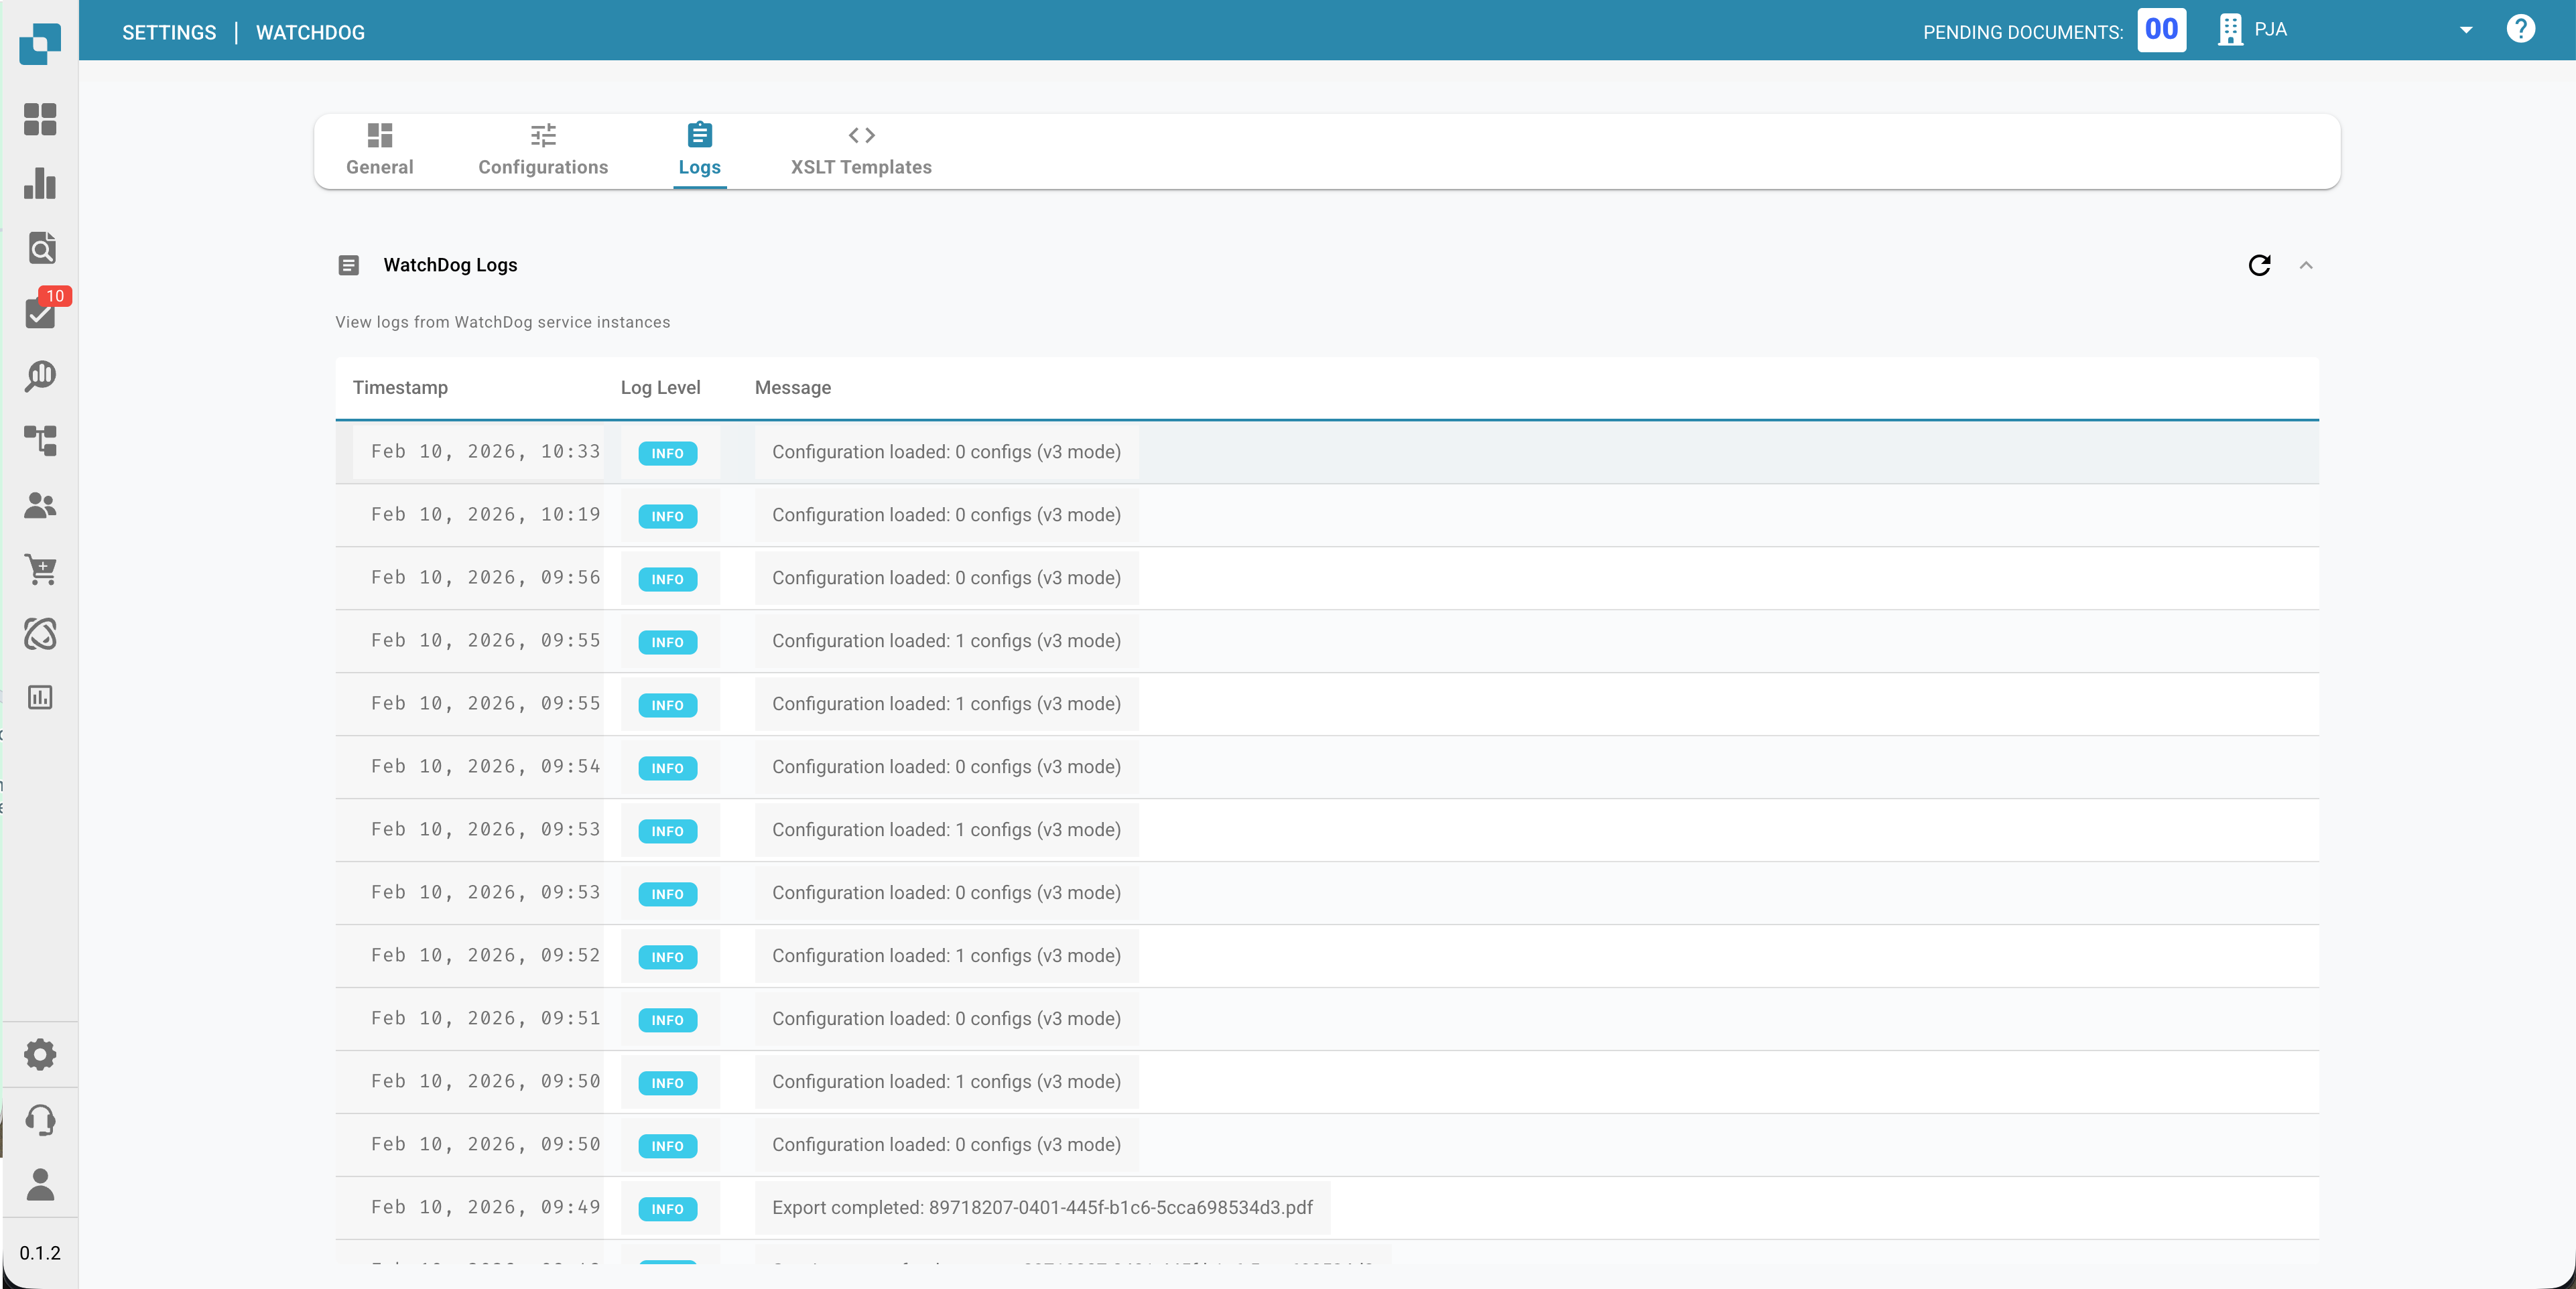
Task: Open the tasks icon with the 10 badge
Action: coord(40,312)
